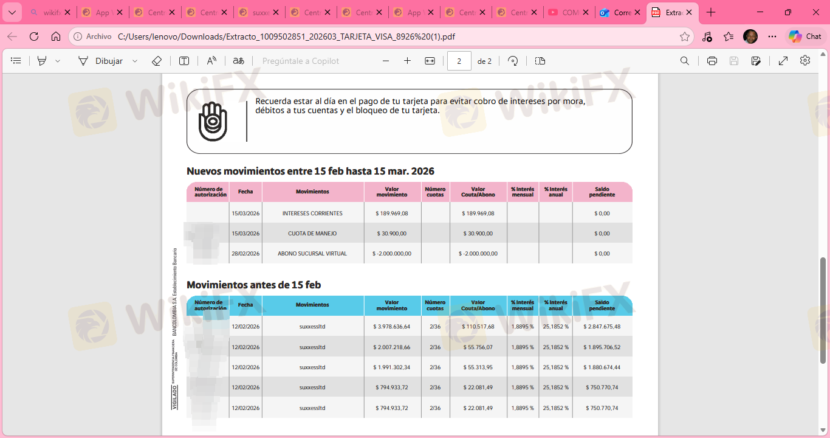This screenshot has height=438, width=830.
Task: Click the $ 30.900,00 Valor movimiento cell
Action: pos(392,234)
